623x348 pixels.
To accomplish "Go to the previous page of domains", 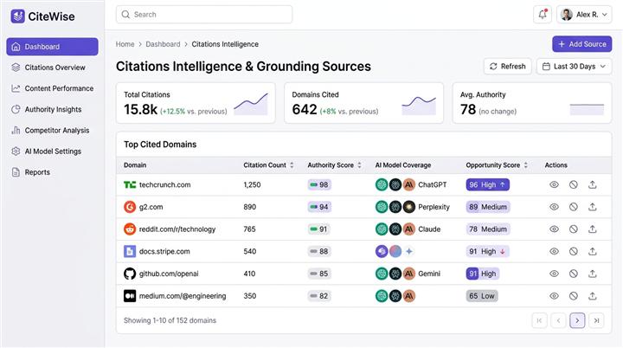I will (x=558, y=320).
